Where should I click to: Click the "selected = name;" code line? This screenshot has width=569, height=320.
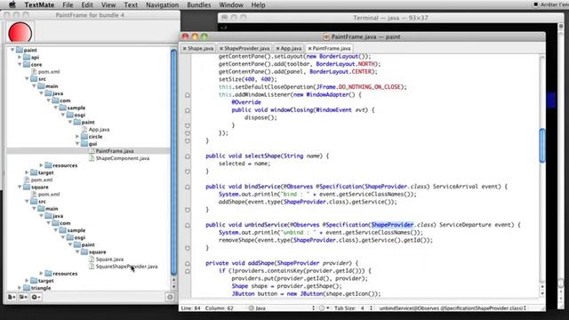(x=244, y=164)
